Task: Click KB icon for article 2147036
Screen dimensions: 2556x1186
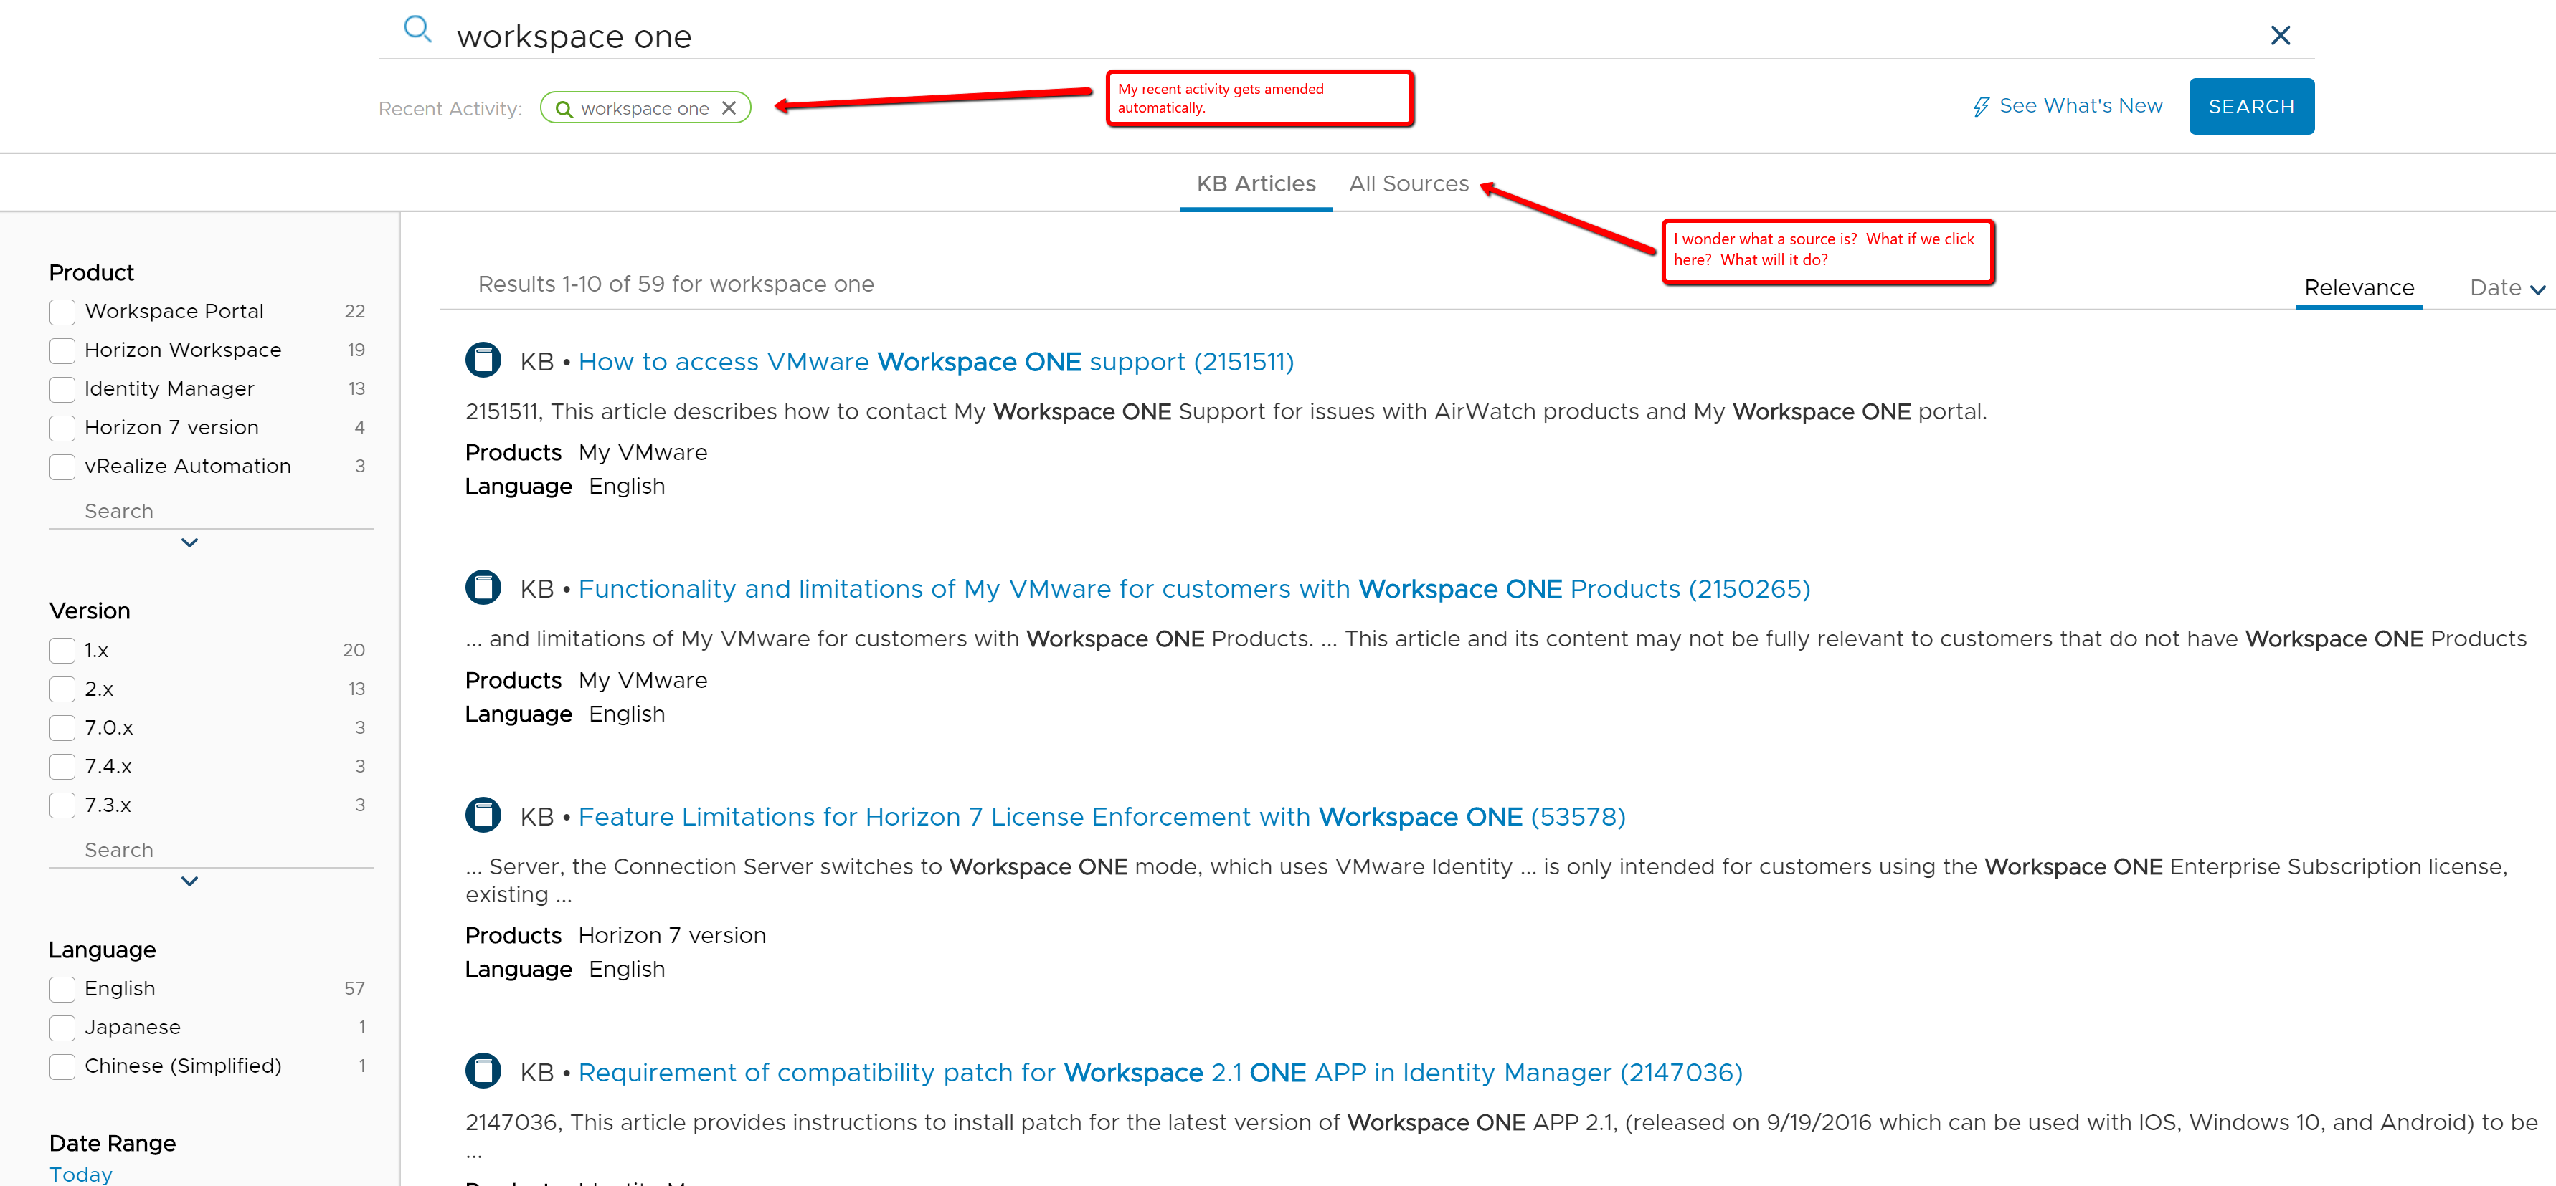Action: click(x=483, y=1071)
